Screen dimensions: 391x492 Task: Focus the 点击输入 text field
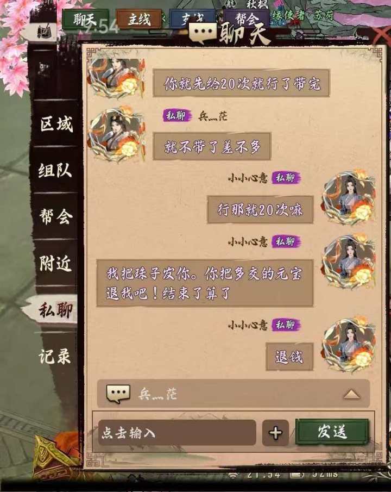point(177,433)
